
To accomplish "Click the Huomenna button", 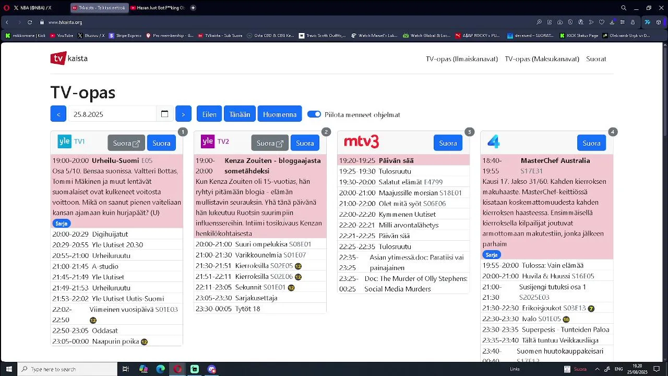I will click(x=280, y=114).
